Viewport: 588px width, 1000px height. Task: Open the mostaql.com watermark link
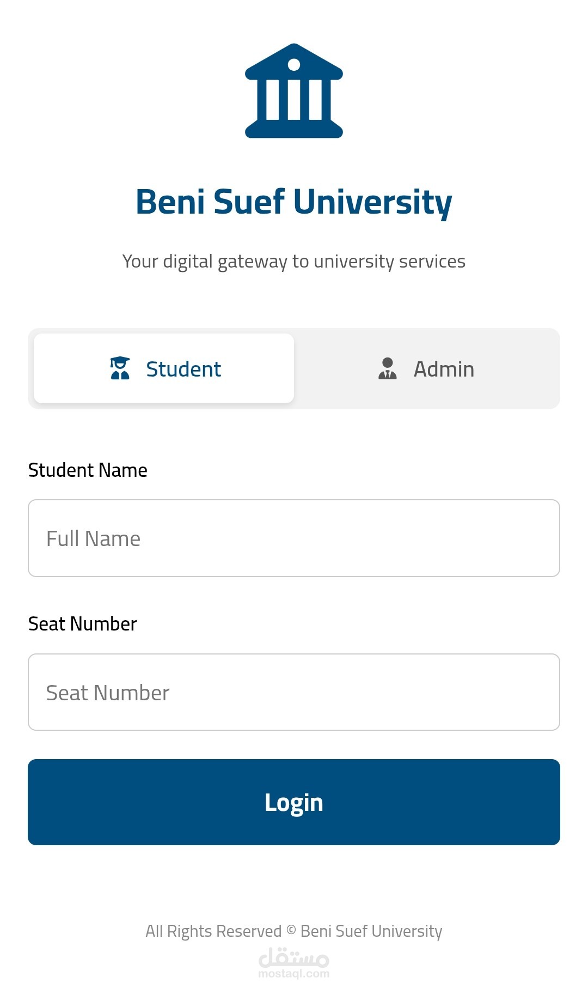click(x=294, y=974)
